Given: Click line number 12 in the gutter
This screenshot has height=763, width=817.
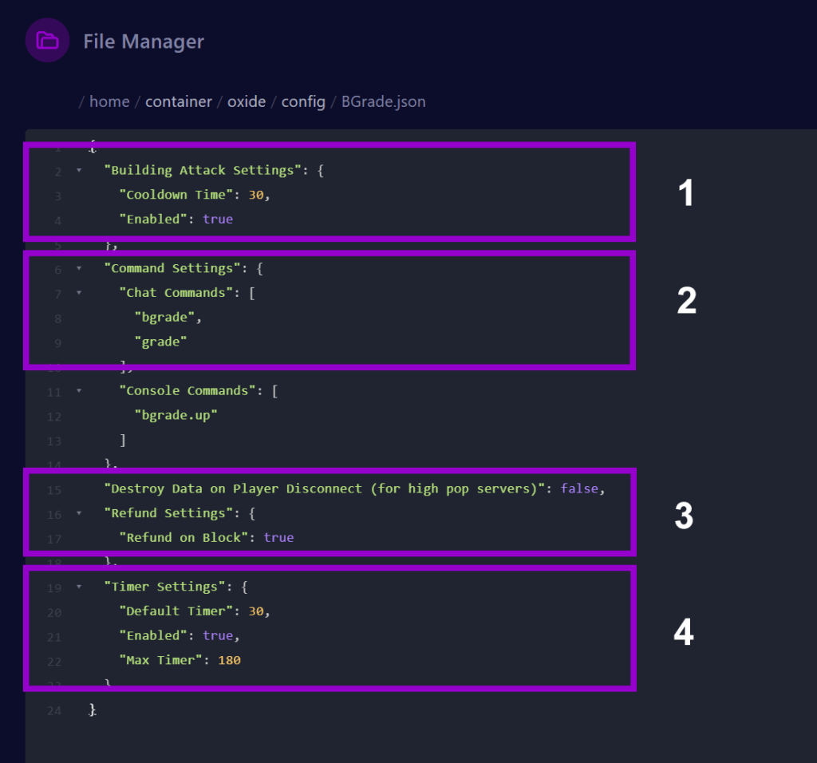Looking at the screenshot, I should pos(53,417).
